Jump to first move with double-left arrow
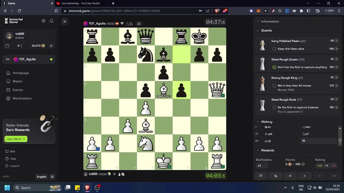 coord(290,176)
